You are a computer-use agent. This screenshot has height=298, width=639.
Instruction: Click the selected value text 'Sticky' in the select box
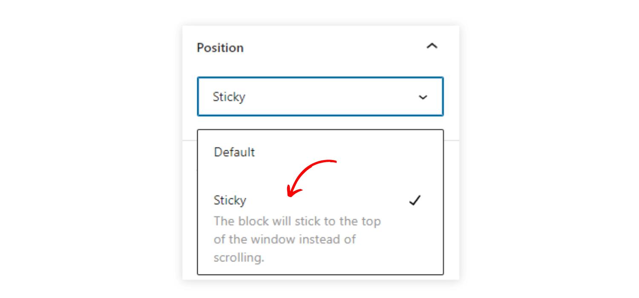tap(229, 97)
